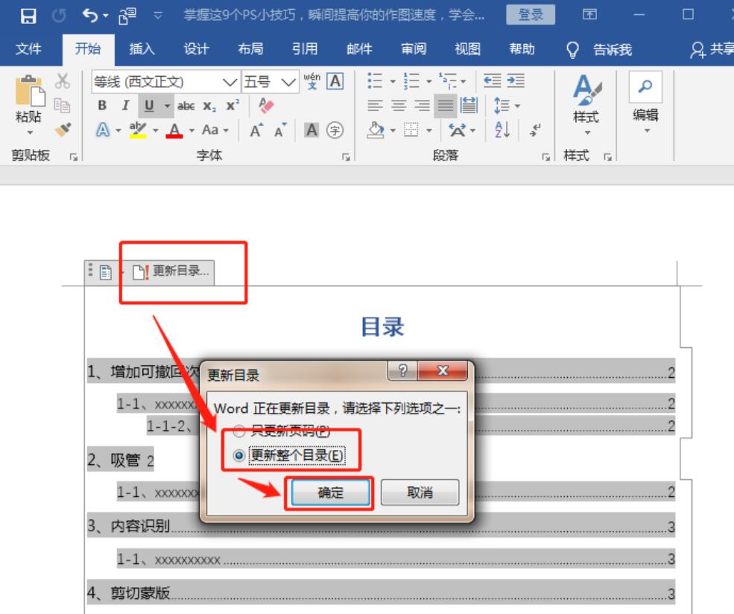Click the Decrease Indent icon
This screenshot has height=614, width=734.
click(x=492, y=81)
